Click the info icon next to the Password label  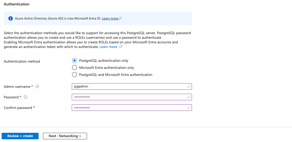26,97
